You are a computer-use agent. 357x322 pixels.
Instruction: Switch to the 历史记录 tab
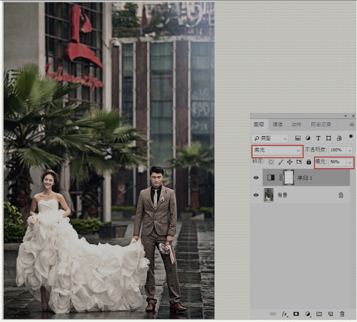tap(321, 124)
